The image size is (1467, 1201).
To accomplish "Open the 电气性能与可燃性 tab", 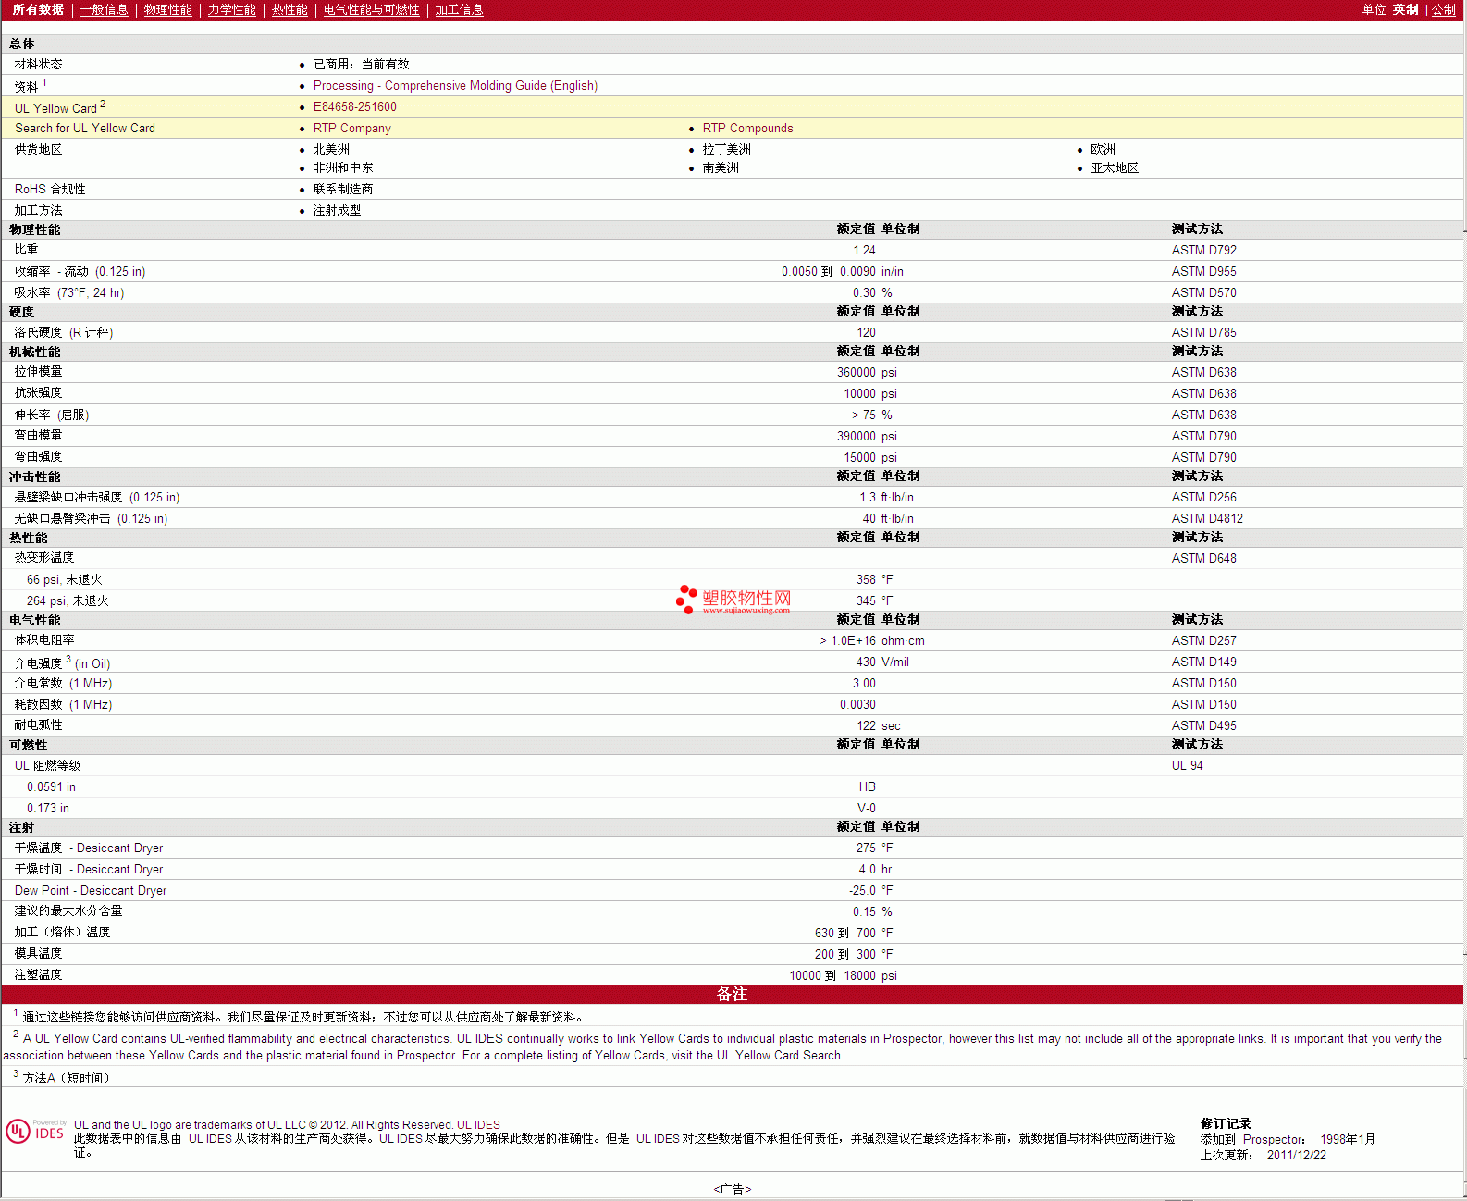I will pos(371,10).
